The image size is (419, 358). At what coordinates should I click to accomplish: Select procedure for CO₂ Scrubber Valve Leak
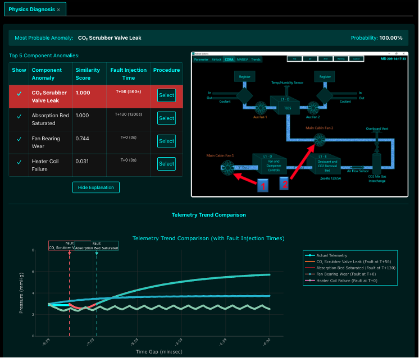point(166,95)
